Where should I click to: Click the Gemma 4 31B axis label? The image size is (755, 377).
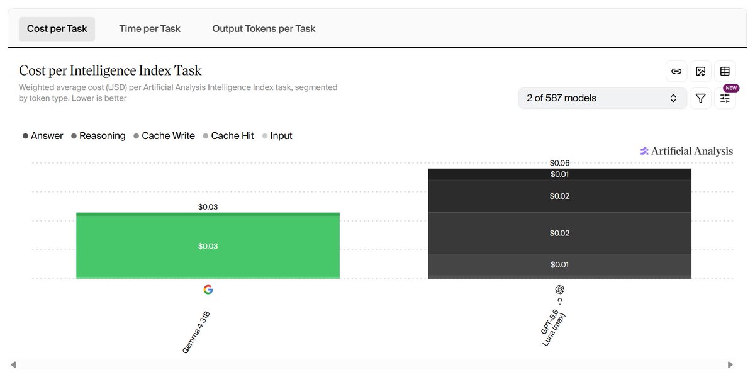click(x=196, y=332)
